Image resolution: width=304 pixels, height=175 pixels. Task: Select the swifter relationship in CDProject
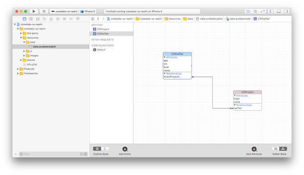(x=237, y=108)
